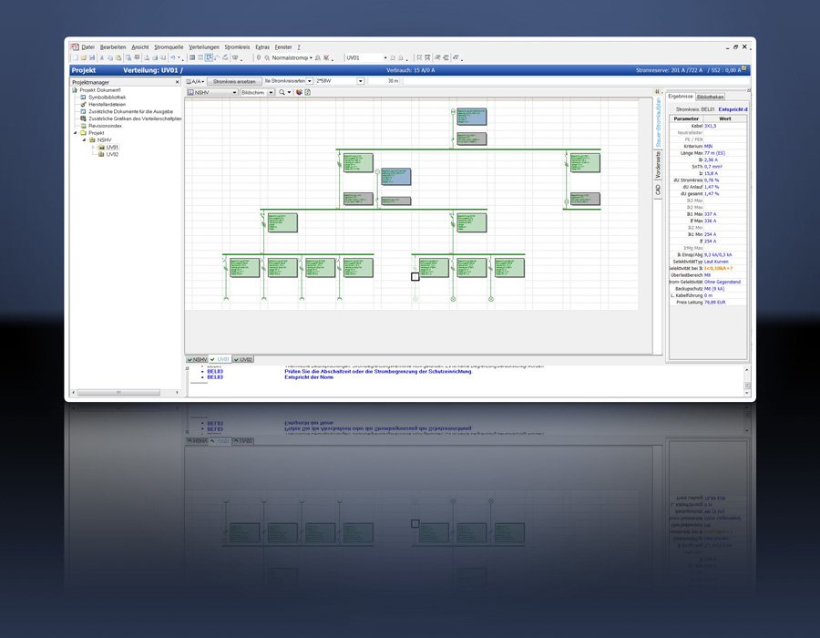The width and height of the screenshot is (820, 638).
Task: Open the Stromkreisarten dropdown
Action: (310, 81)
